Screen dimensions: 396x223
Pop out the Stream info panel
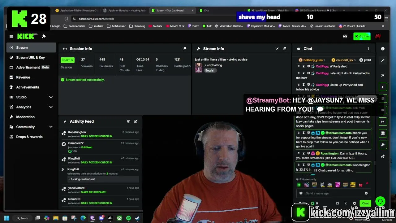[x=285, y=49]
